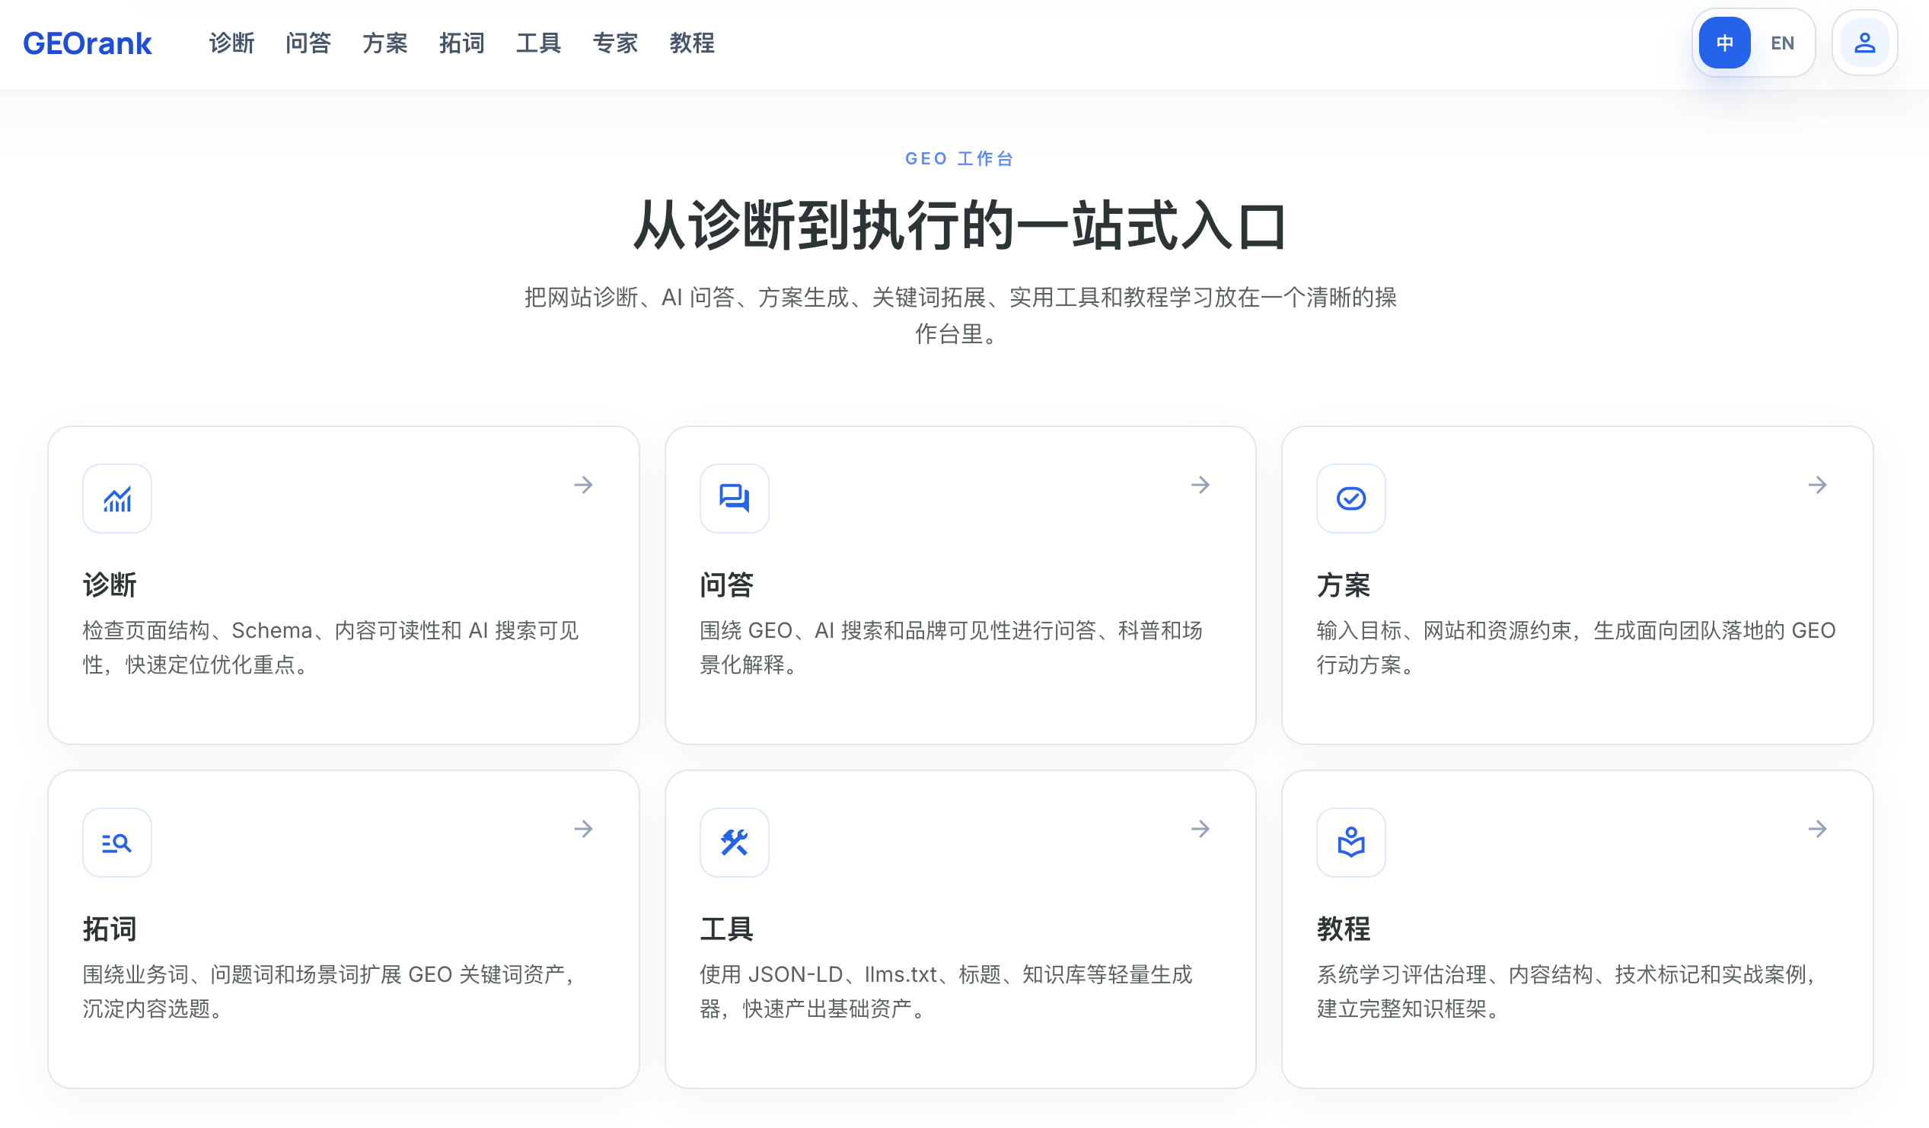The image size is (1929, 1128).
Task: Click the 诊断 chart icon on card
Action: click(x=117, y=499)
